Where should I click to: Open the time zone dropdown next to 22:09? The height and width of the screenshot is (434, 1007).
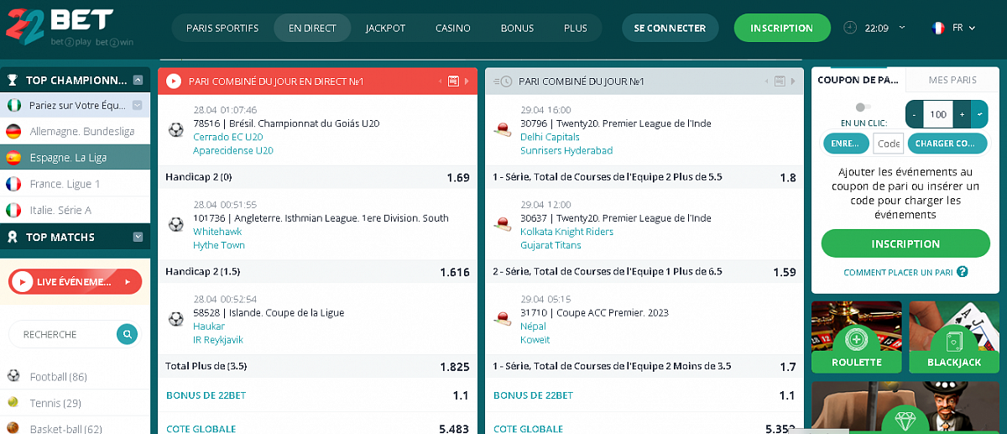click(902, 27)
